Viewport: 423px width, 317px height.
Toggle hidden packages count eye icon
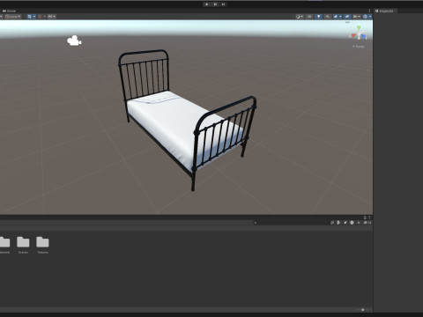367,223
